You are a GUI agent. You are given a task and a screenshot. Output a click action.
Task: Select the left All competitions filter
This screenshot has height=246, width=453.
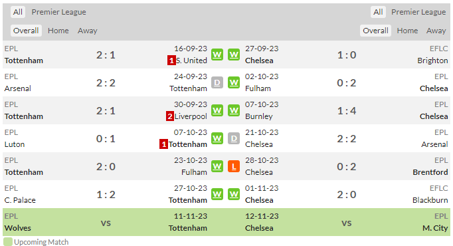pyautogui.click(x=18, y=12)
